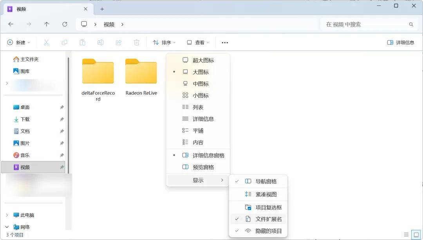This screenshot has height=240, width=423.
Task: Select the Radeon ReLive folder
Action: coord(141,77)
